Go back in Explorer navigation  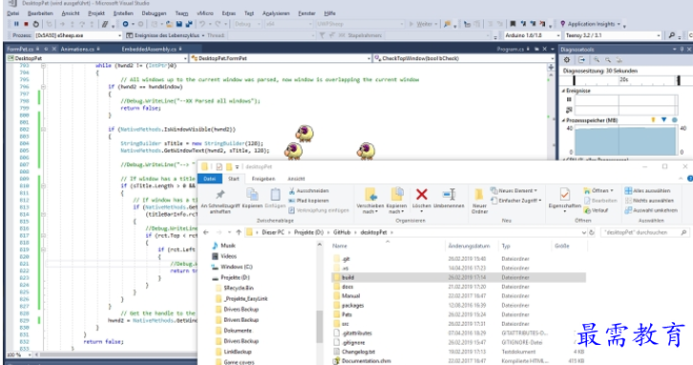(x=206, y=232)
